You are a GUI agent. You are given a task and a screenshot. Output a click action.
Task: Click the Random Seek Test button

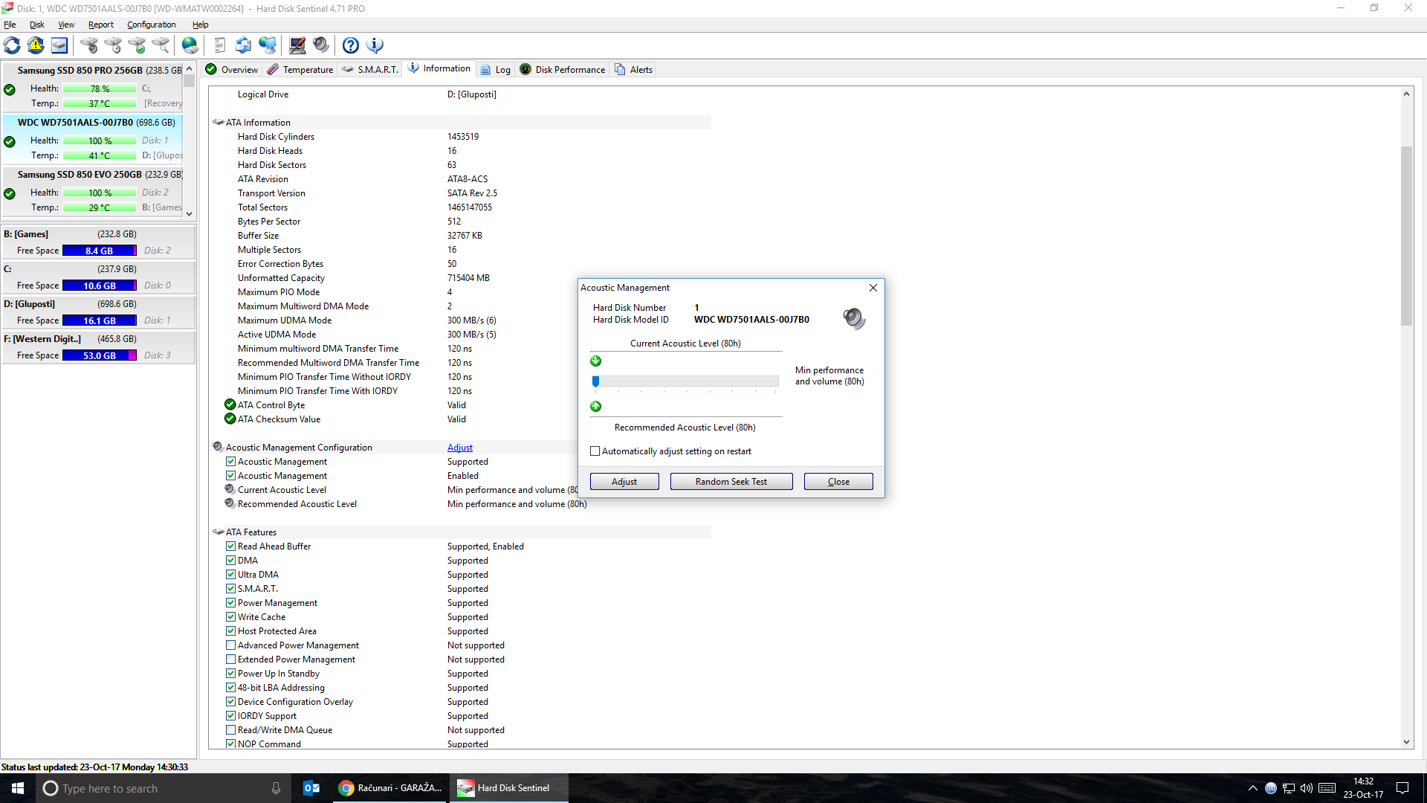[731, 482]
